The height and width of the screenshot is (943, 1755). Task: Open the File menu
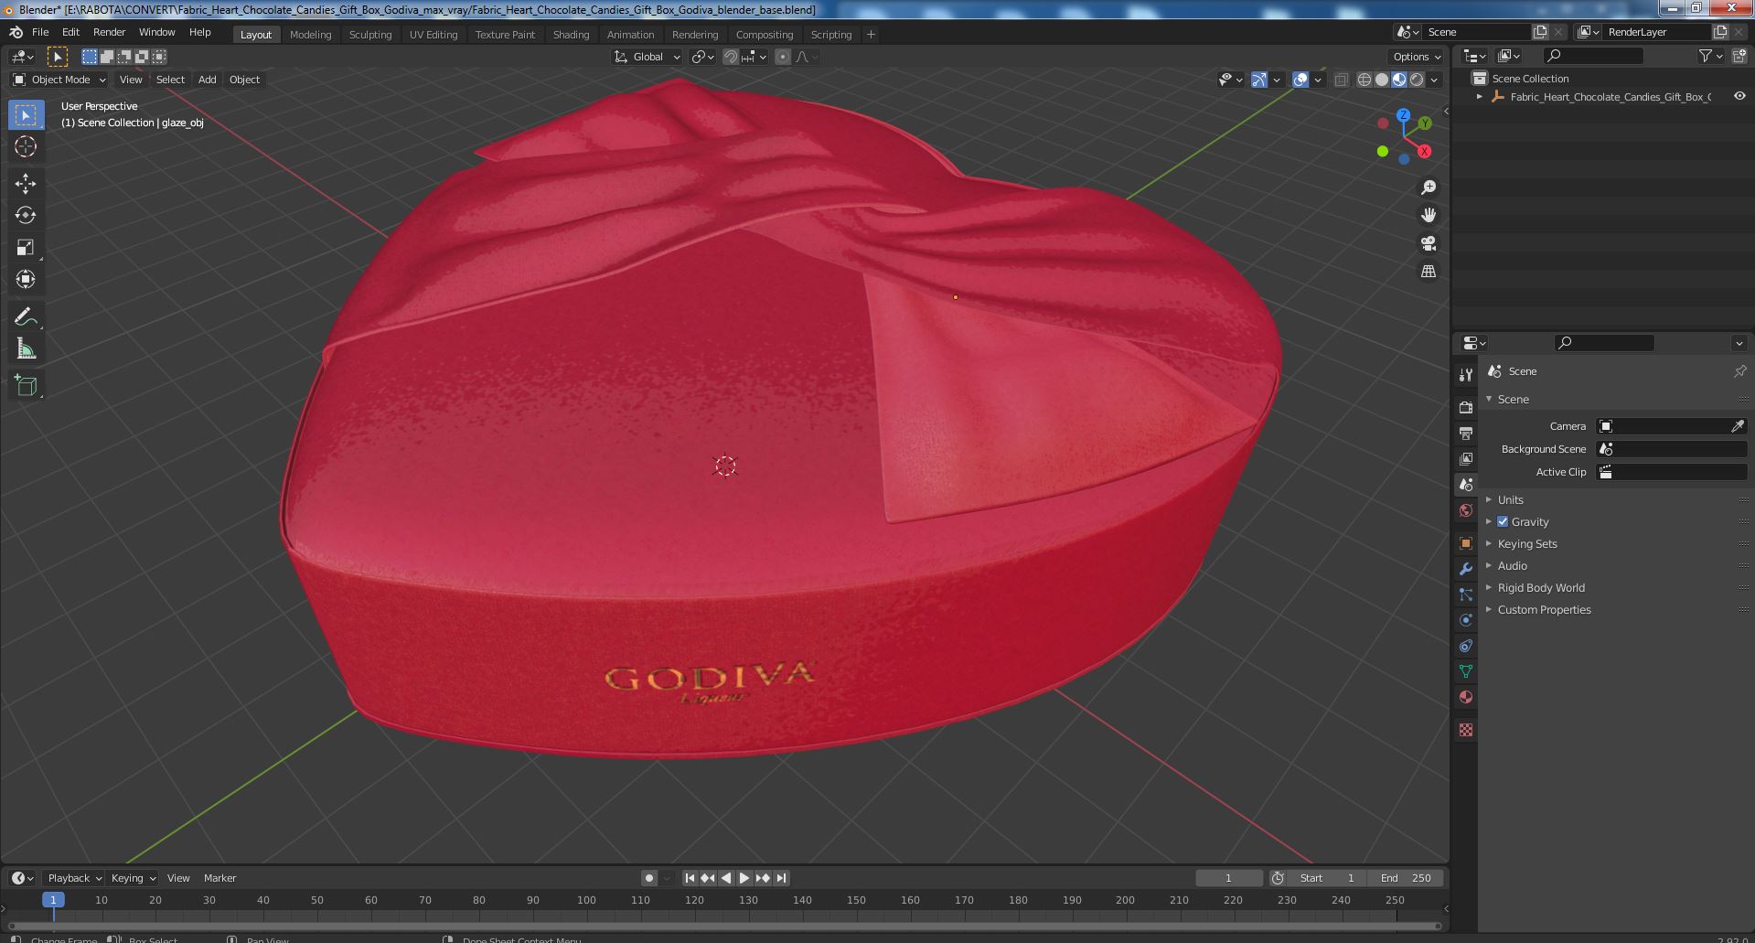[x=40, y=32]
